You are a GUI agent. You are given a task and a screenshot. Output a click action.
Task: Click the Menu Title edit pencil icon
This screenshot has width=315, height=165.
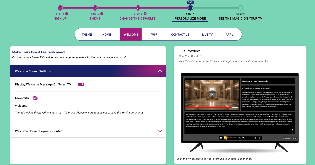click(x=36, y=98)
